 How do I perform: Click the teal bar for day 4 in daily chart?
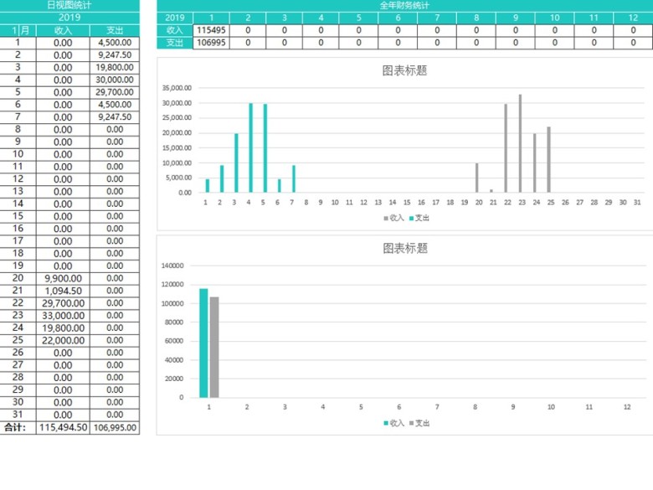pyautogui.click(x=250, y=147)
